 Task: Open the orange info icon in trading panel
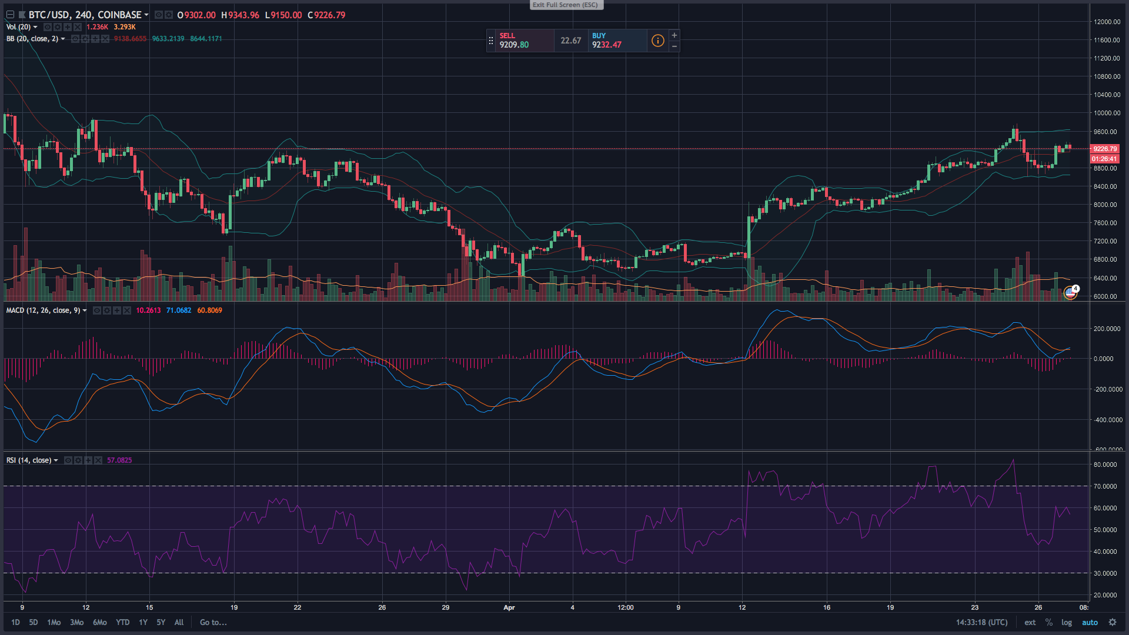coord(657,41)
